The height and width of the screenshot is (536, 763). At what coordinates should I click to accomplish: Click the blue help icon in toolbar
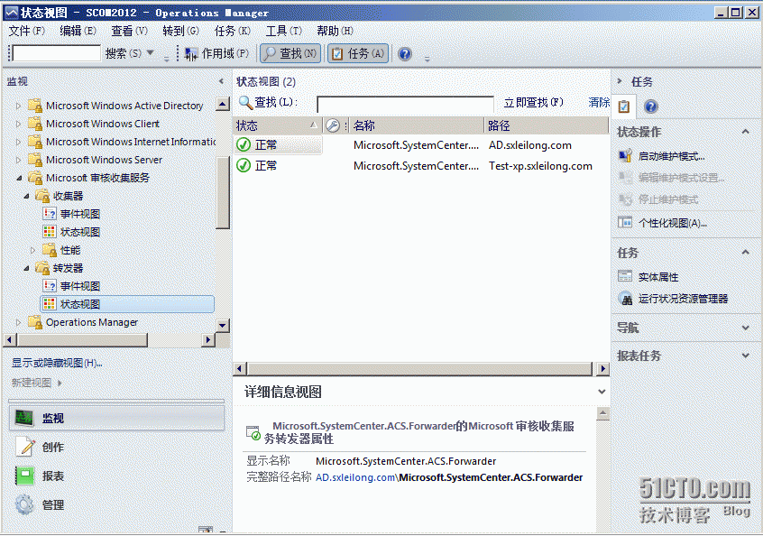pyautogui.click(x=405, y=53)
